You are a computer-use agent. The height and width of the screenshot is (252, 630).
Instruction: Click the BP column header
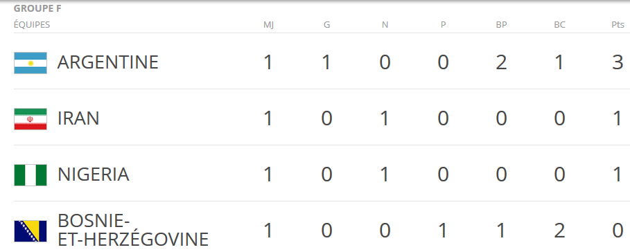click(501, 25)
